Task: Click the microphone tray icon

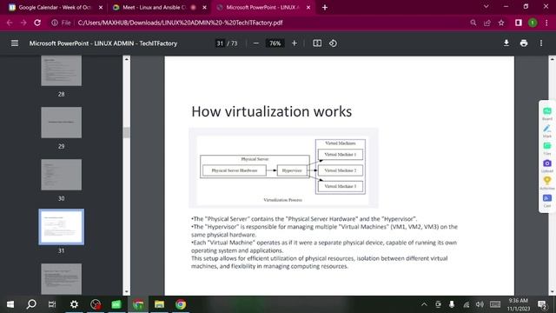Action: (452, 304)
